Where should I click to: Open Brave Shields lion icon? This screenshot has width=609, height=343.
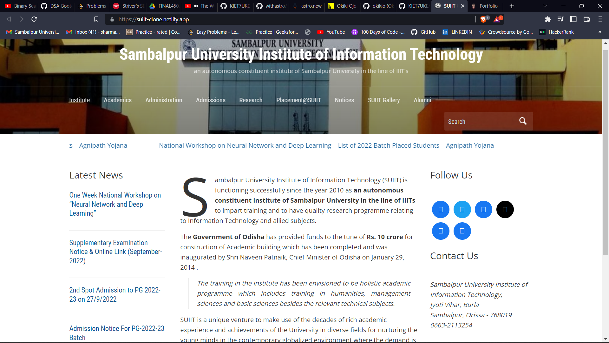484,19
